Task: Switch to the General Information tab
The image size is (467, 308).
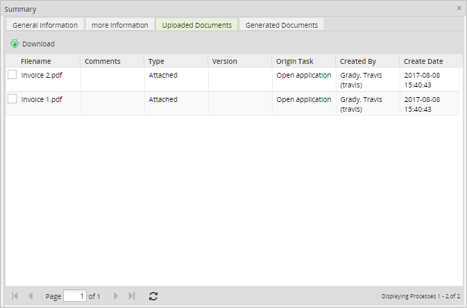Action: point(45,25)
